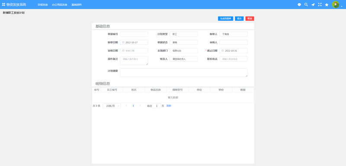Click the grid logo icon beside 物资发放系统
This screenshot has width=346, height=166.
point(3,4)
